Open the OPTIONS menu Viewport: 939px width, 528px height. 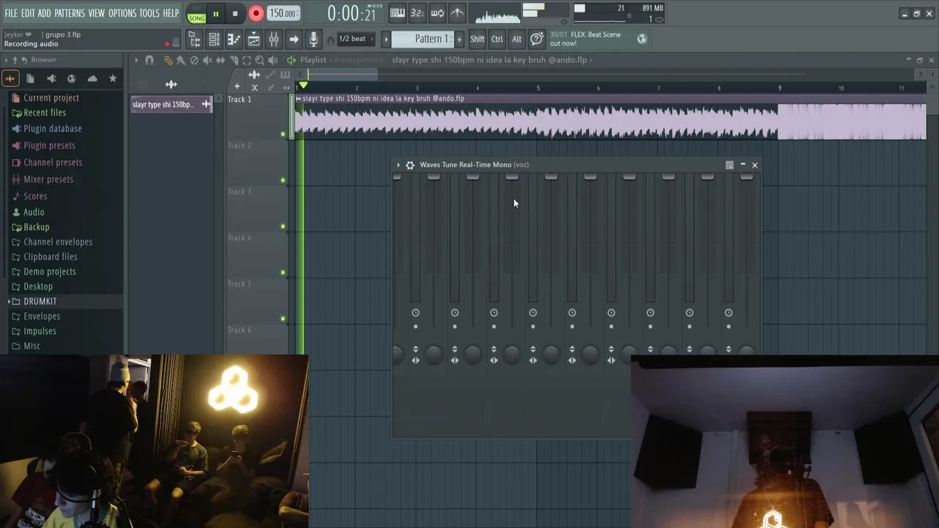[122, 13]
